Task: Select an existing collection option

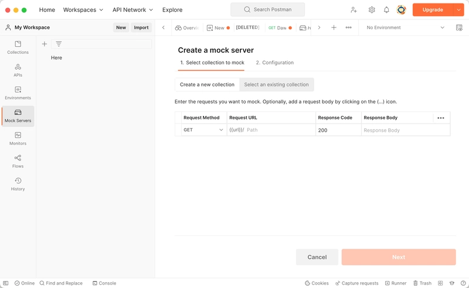Action: (276, 84)
